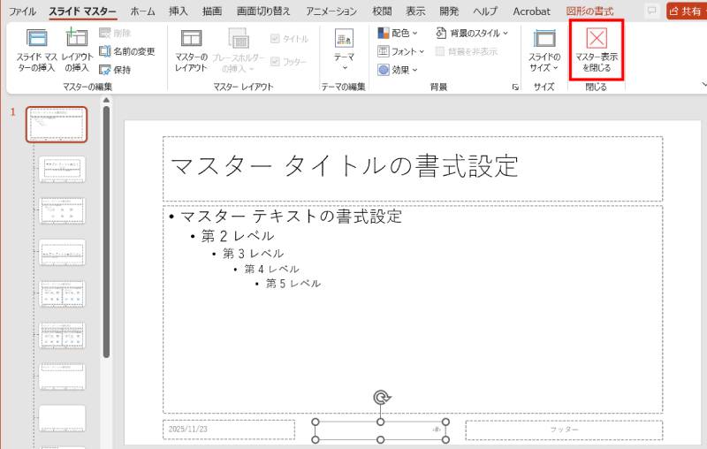Screen dimensions: 707x449
Task: Toggle the Title (タイトル) checkbox
Action: pos(290,39)
